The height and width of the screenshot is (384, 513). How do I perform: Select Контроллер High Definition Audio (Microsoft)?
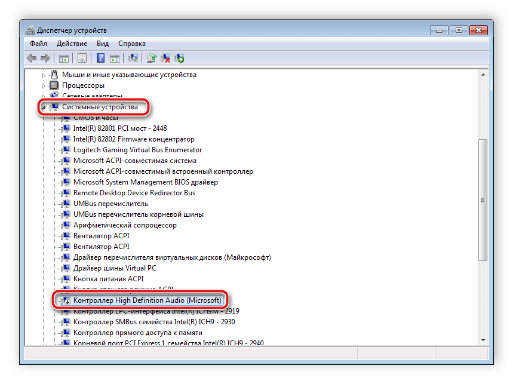(148, 300)
